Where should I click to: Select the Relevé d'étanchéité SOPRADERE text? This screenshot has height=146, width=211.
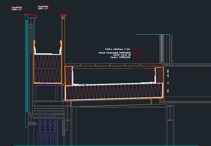(115, 52)
